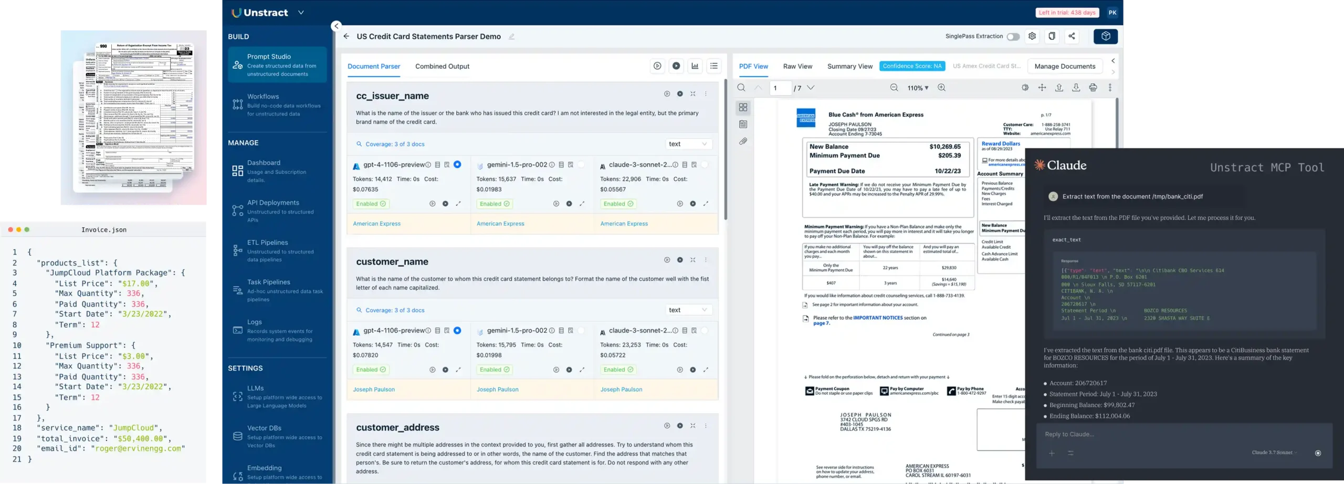Switch to the Summary View tab
The image size is (1344, 484).
(x=849, y=66)
